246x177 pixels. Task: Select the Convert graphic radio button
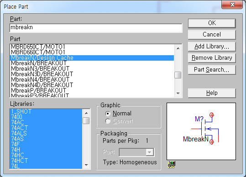click(108, 121)
